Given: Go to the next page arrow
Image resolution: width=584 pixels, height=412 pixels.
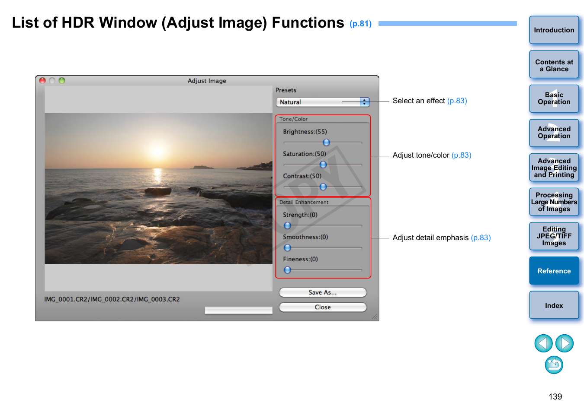Looking at the screenshot, I should (565, 343).
